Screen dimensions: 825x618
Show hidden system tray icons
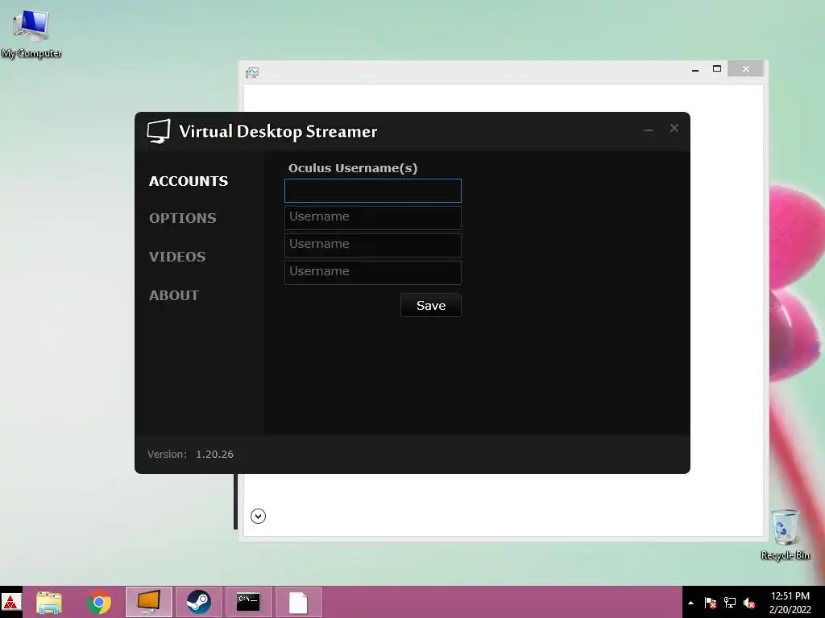tap(690, 603)
